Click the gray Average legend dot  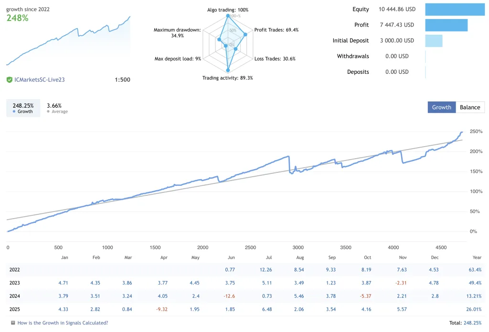coord(48,111)
